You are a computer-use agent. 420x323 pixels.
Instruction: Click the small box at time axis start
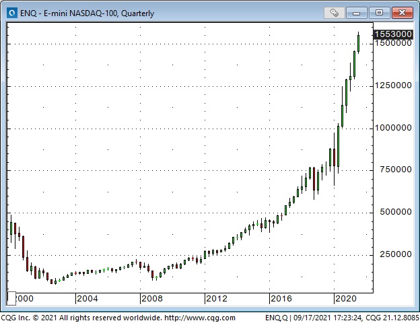[x=11, y=298]
